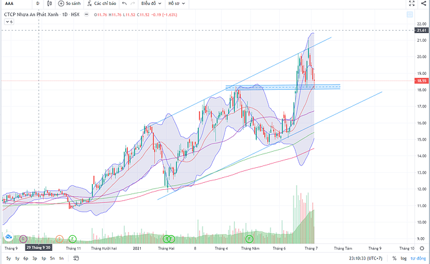Viewport: 430px width, 264px height.
Task: Toggle tự động auto scale
Action: click(x=418, y=258)
